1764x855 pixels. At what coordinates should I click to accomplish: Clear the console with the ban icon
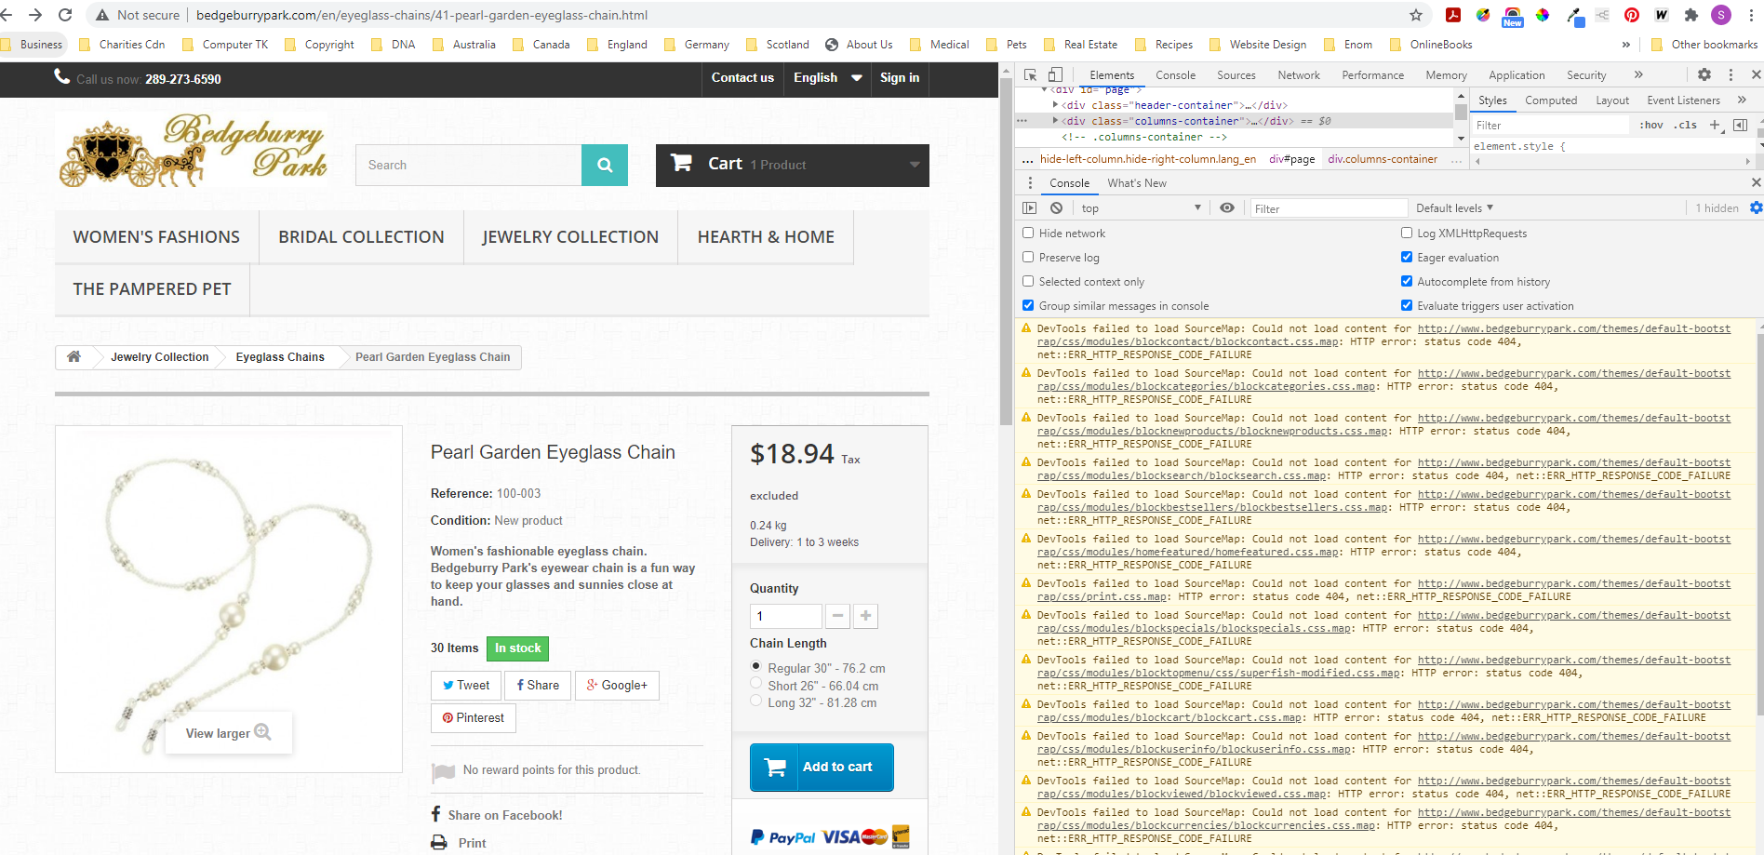coord(1056,207)
